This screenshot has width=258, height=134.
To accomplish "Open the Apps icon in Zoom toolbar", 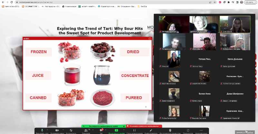I will (x=188, y=130).
